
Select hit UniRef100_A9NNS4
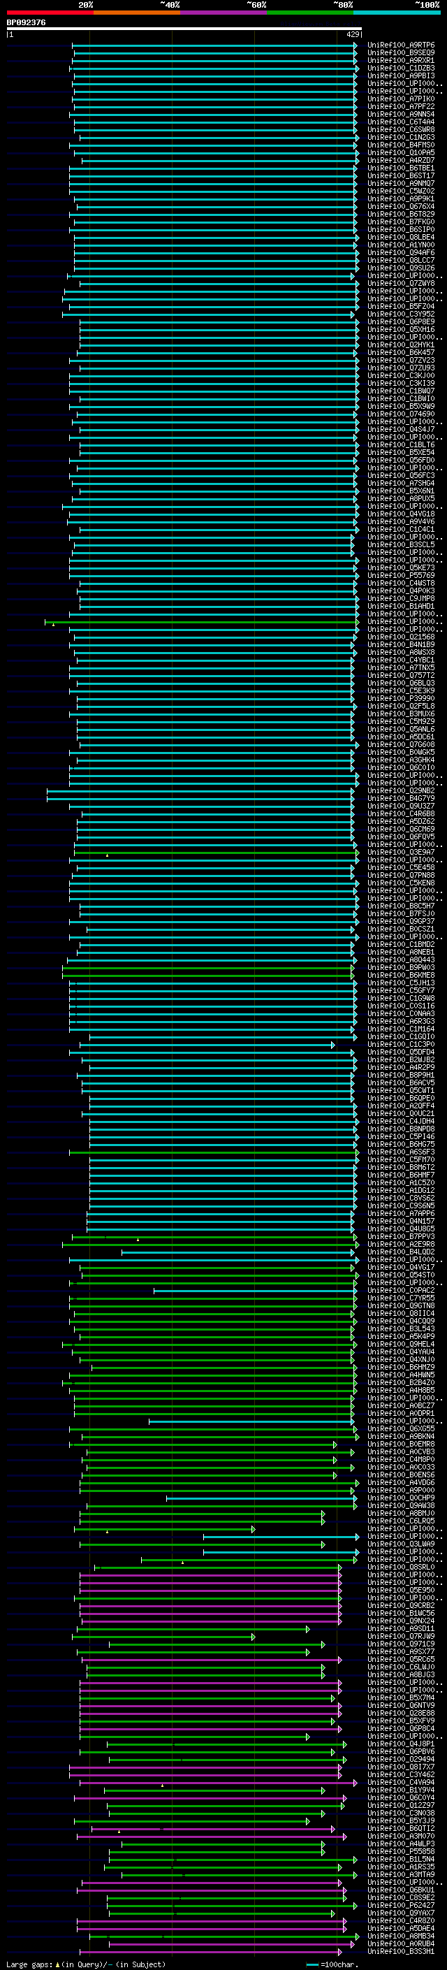[400, 114]
